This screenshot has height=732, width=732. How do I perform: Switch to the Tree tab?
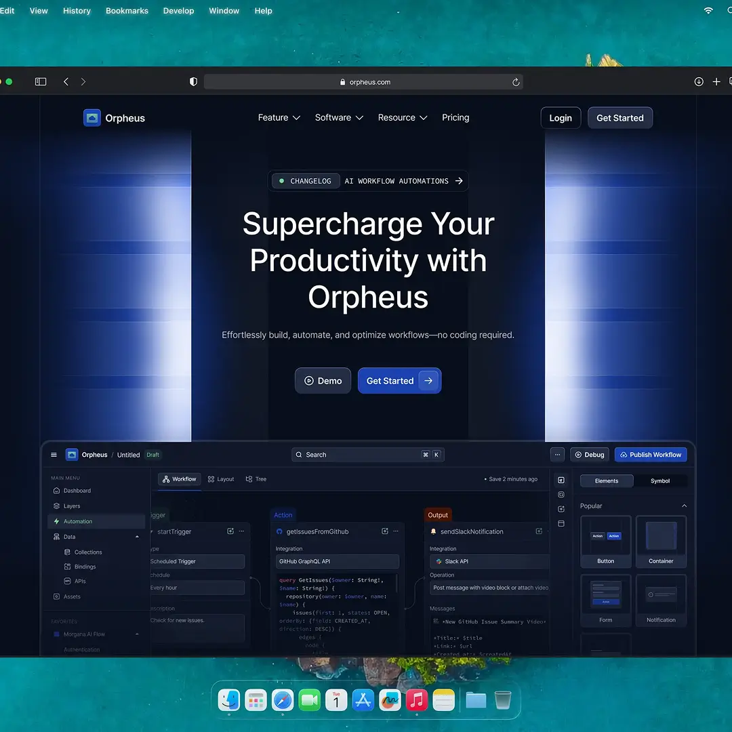[x=256, y=479]
